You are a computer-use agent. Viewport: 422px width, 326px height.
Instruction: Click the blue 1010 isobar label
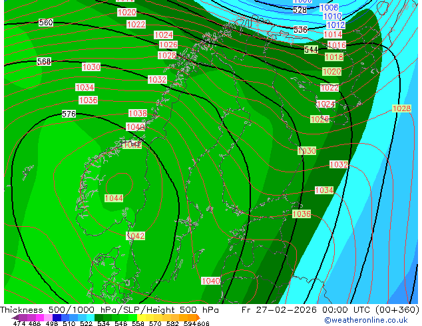pos(333,16)
